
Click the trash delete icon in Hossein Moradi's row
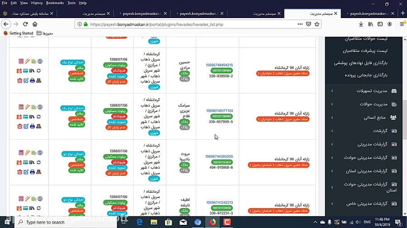click(x=19, y=81)
